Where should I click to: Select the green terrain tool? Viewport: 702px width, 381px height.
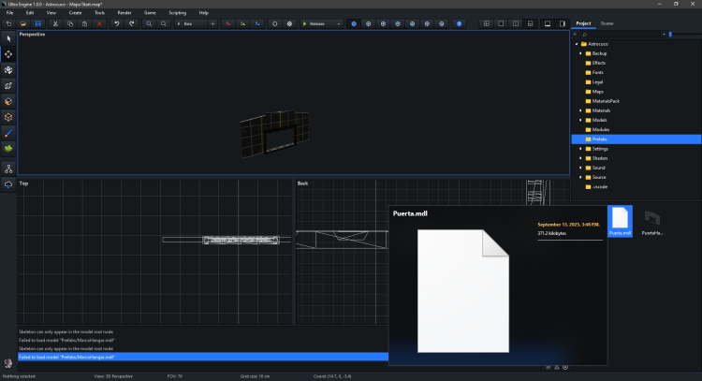pyautogui.click(x=8, y=149)
